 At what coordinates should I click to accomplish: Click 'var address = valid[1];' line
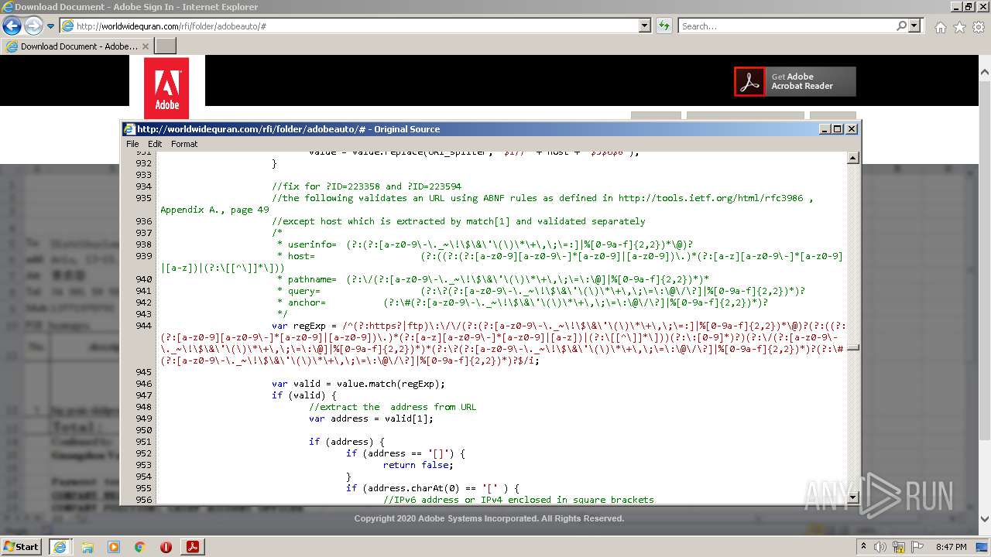pyautogui.click(x=371, y=419)
